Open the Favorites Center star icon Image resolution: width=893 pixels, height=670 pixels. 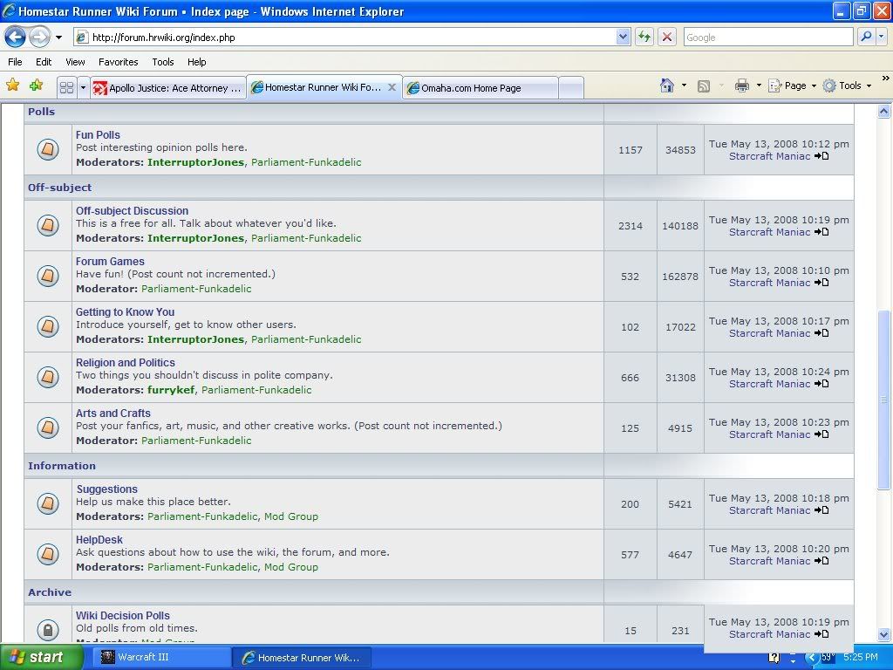[12, 85]
